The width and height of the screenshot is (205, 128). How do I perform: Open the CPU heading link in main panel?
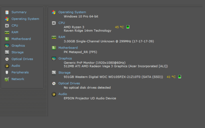click(x=61, y=23)
